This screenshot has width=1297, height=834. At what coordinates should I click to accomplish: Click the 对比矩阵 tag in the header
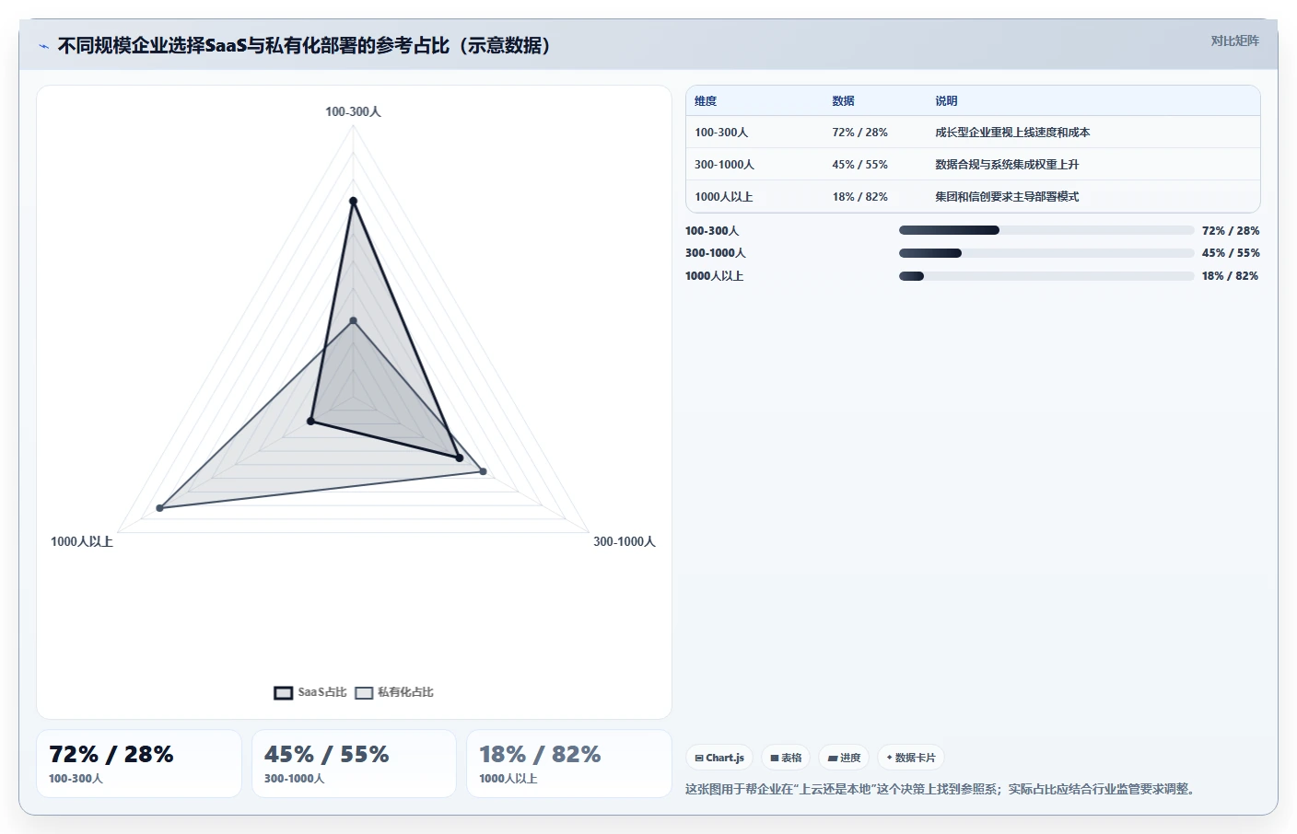click(1234, 41)
